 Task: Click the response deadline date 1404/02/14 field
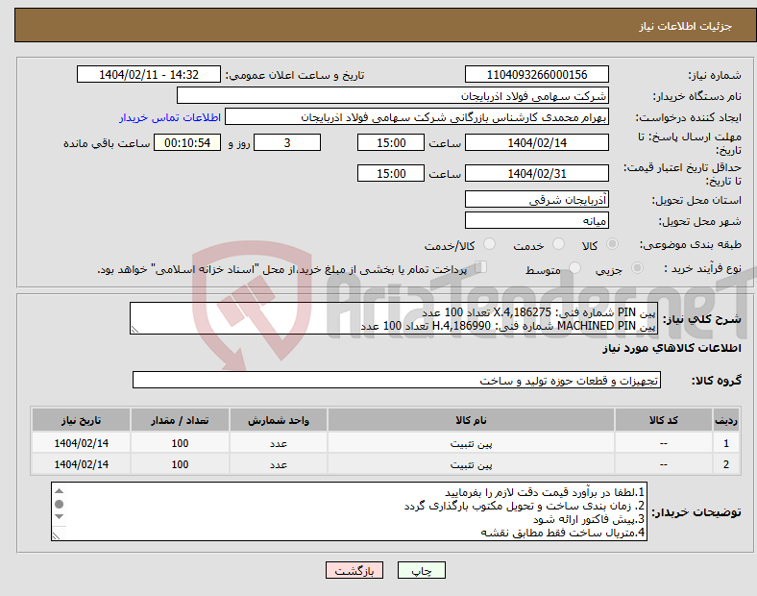click(x=536, y=143)
